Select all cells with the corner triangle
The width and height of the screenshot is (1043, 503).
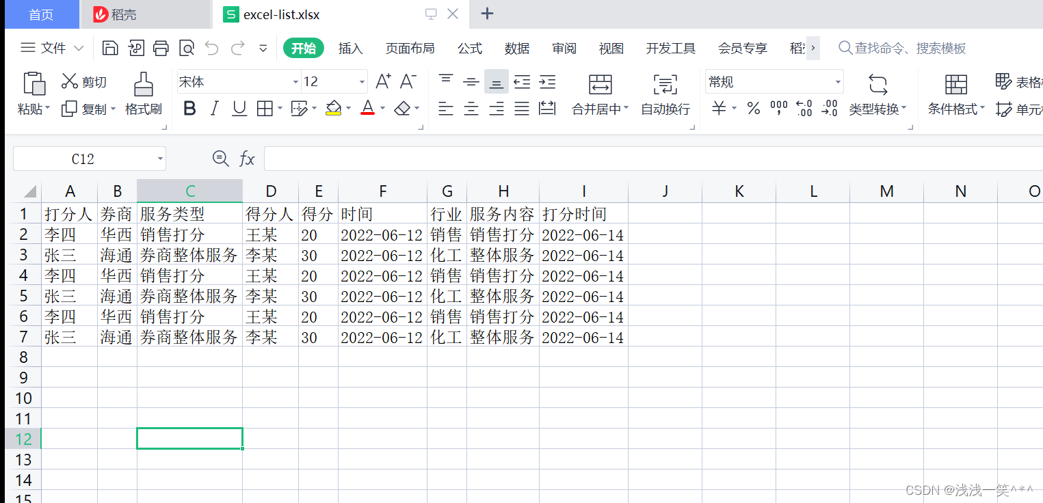click(x=30, y=191)
